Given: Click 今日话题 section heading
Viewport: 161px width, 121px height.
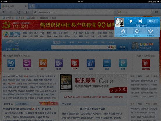Looking at the screenshot, I should click(66, 104).
